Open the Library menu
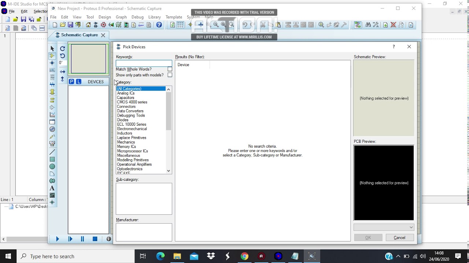This screenshot has height=263, width=469. point(155,17)
